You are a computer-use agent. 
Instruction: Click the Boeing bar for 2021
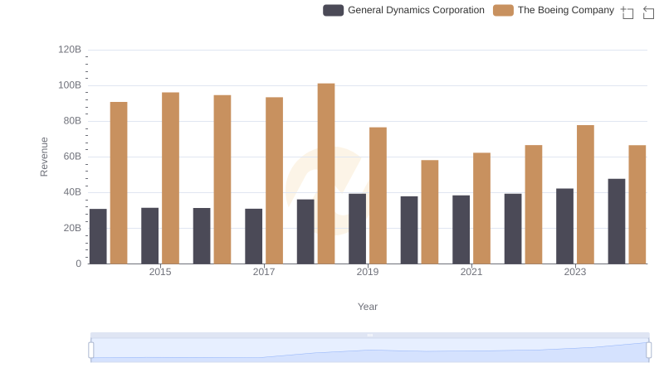(x=481, y=208)
